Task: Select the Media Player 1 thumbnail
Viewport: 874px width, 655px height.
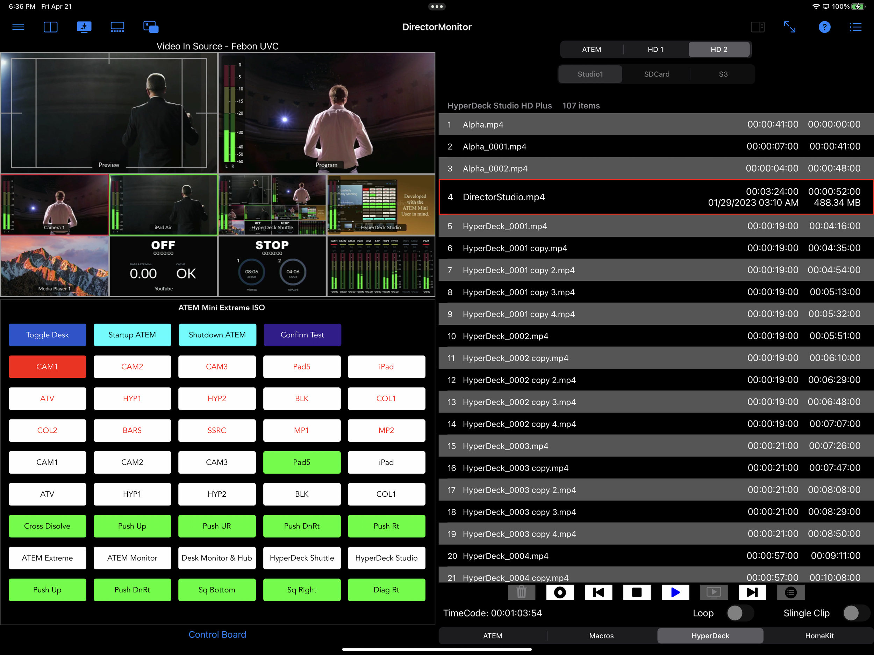Action: click(55, 266)
